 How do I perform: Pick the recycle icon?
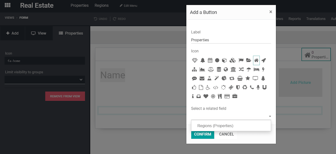pyautogui.click(x=245, y=87)
